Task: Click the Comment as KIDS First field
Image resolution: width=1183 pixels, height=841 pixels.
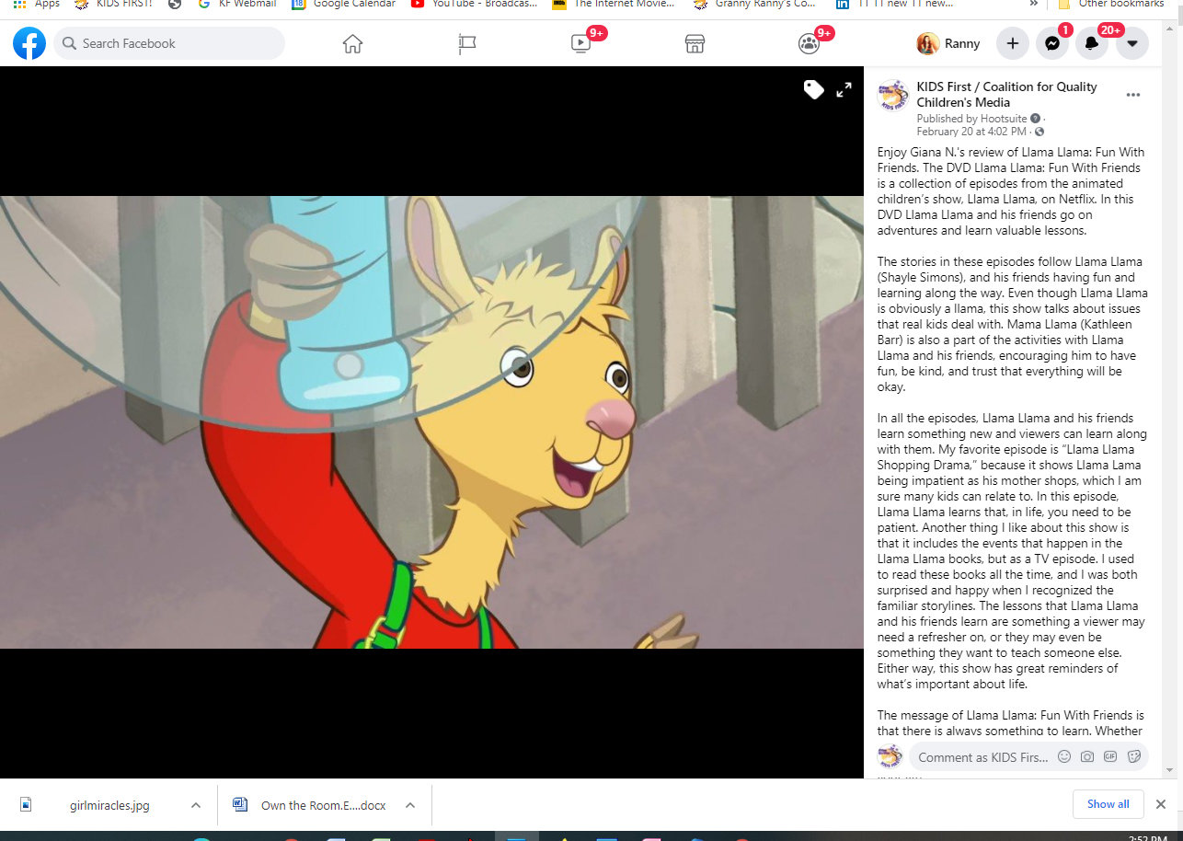Action: click(982, 757)
